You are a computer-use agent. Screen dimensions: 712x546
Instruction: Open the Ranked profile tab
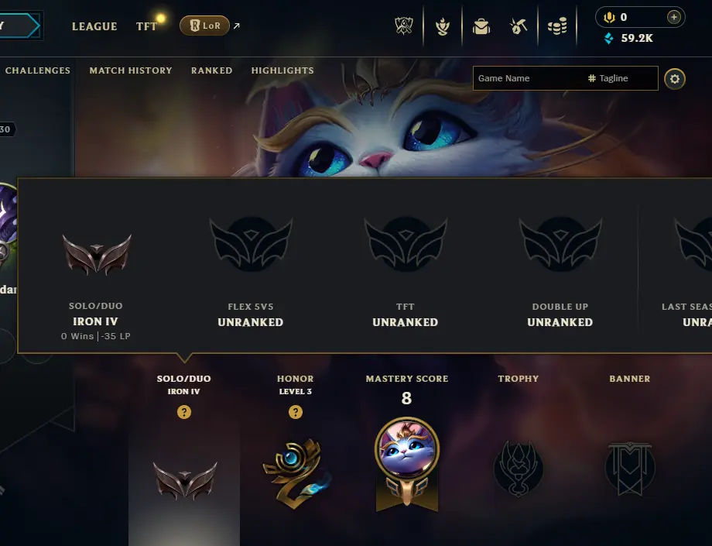point(211,70)
